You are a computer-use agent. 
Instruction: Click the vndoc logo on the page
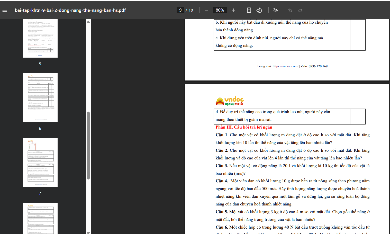pos(230,101)
